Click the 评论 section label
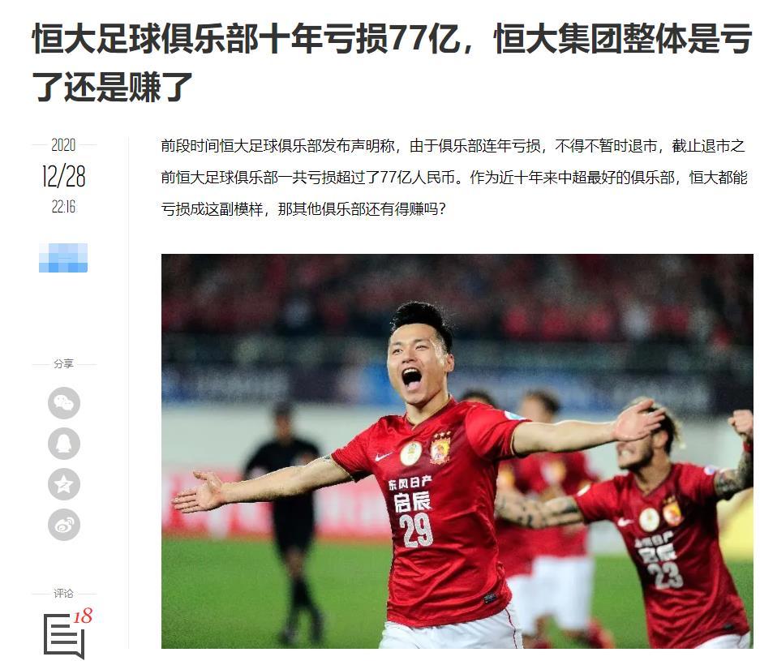The image size is (760, 661). pos(63,593)
